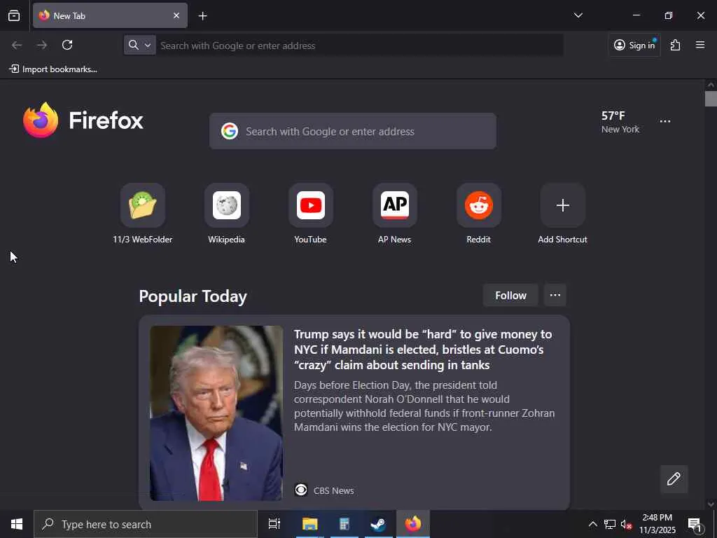
Task: Open weather widget options ellipsis
Action: pos(665,121)
